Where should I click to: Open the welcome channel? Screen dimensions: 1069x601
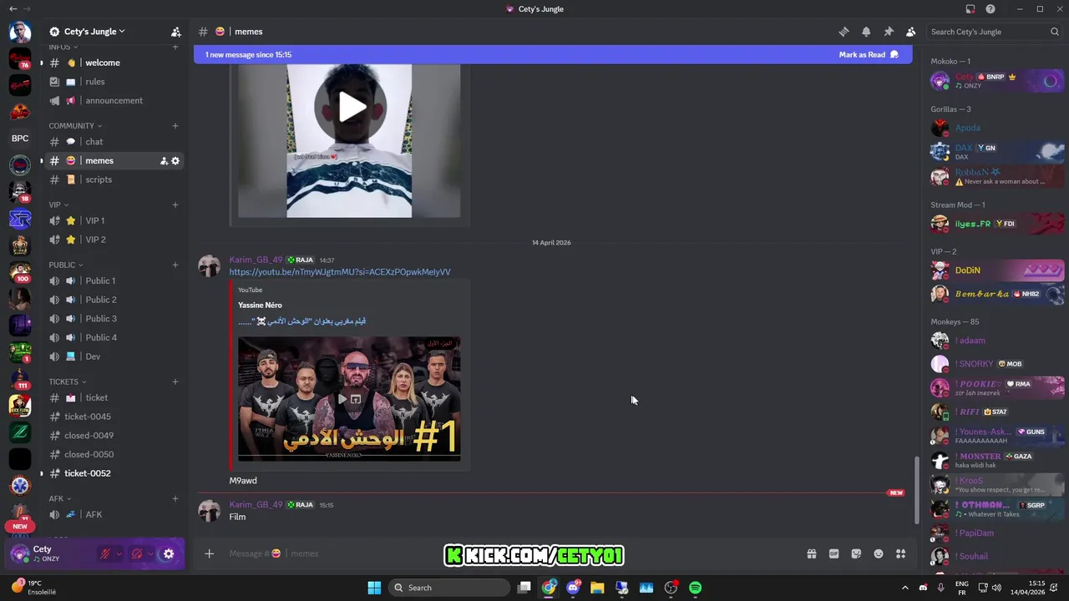point(114,63)
